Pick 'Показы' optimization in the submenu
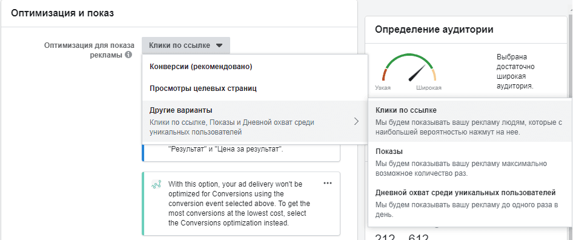Screen dimensions: 573x240 470,162
